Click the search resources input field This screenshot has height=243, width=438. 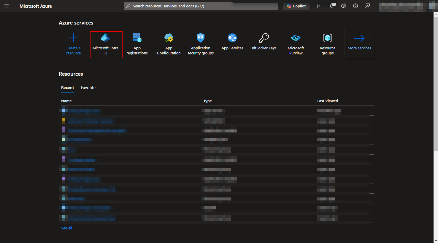tap(202, 6)
